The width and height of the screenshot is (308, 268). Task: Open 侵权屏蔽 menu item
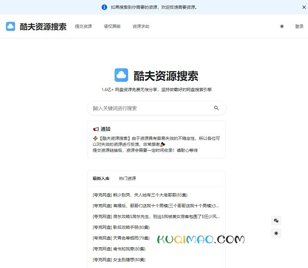(x=112, y=26)
